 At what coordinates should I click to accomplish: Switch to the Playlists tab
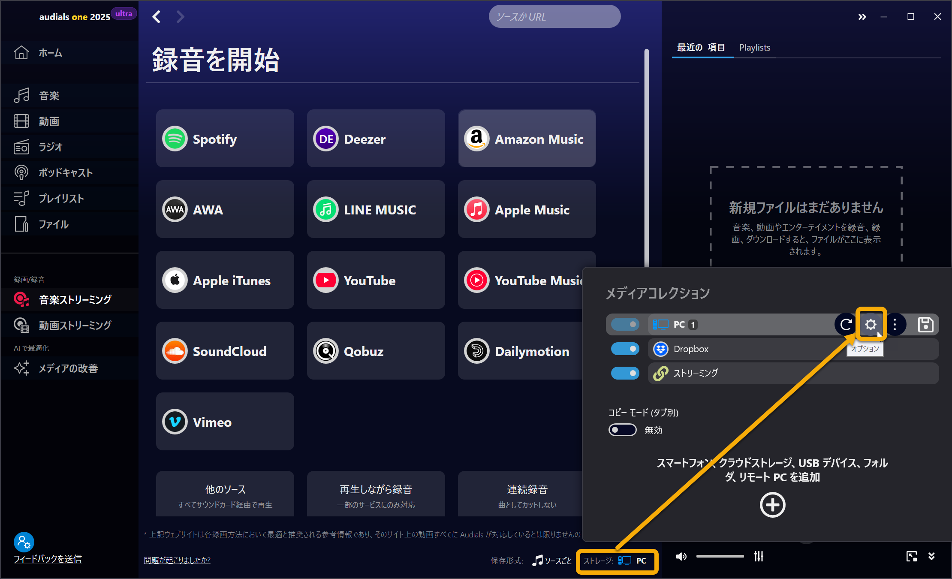coord(755,48)
